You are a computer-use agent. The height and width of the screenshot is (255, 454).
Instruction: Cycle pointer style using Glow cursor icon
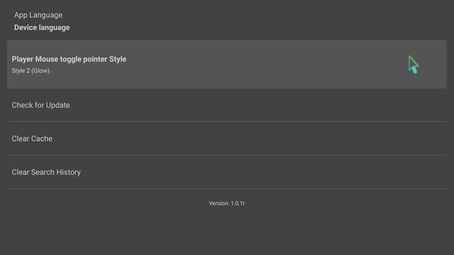point(413,65)
